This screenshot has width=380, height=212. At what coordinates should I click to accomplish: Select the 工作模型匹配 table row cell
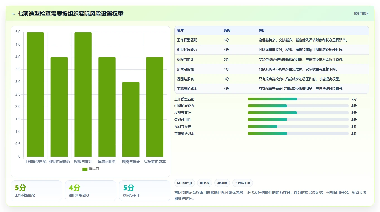pos(187,40)
